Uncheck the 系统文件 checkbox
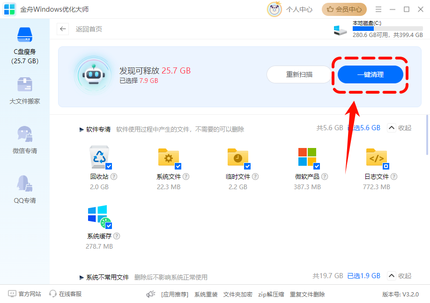 pyautogui.click(x=178, y=166)
